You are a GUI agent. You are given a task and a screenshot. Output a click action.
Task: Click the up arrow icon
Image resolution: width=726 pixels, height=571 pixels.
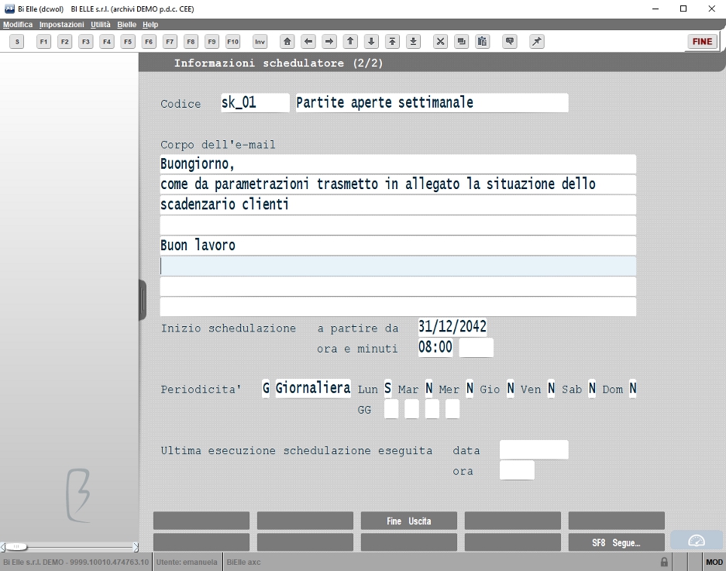pyautogui.click(x=350, y=42)
